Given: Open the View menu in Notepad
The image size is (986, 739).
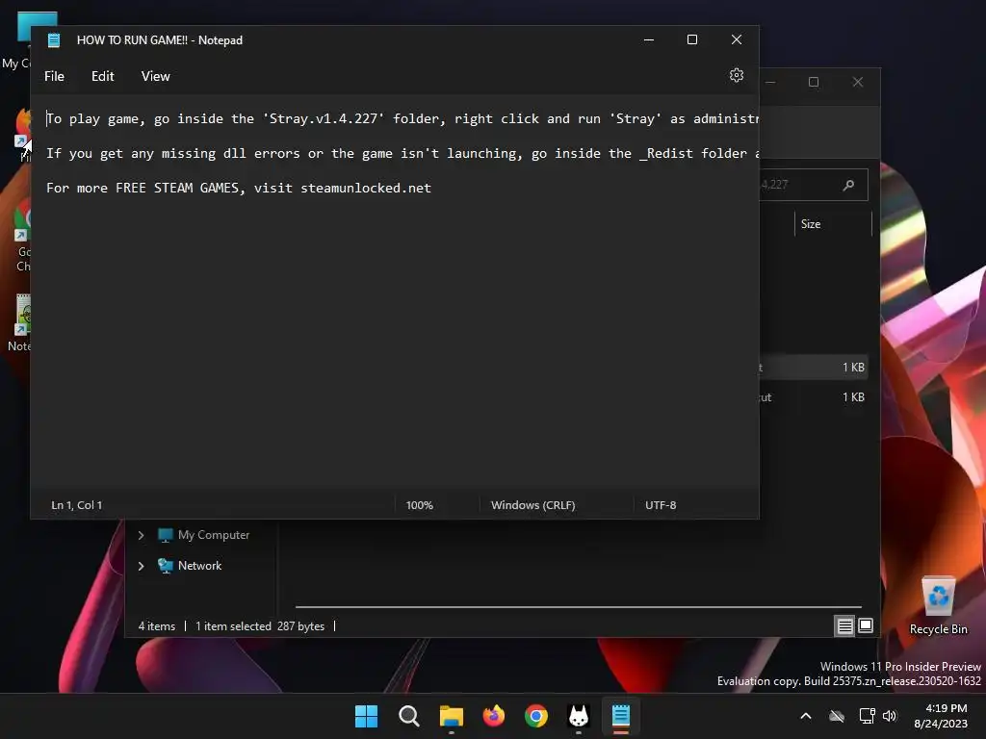Looking at the screenshot, I should (x=155, y=76).
